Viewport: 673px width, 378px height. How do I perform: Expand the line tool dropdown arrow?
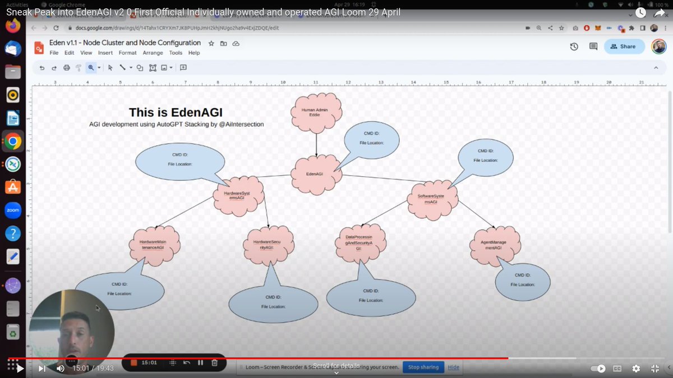131,68
